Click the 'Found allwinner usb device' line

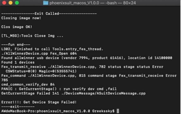87,58
